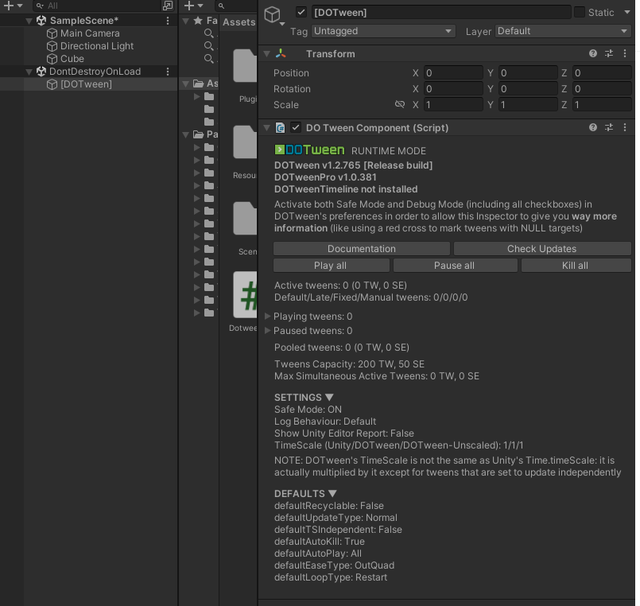Click the Kill all button
The height and width of the screenshot is (606, 640).
[576, 266]
